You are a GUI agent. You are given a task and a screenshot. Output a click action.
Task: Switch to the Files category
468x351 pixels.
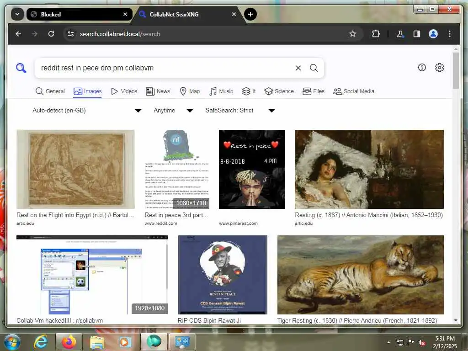(x=314, y=91)
